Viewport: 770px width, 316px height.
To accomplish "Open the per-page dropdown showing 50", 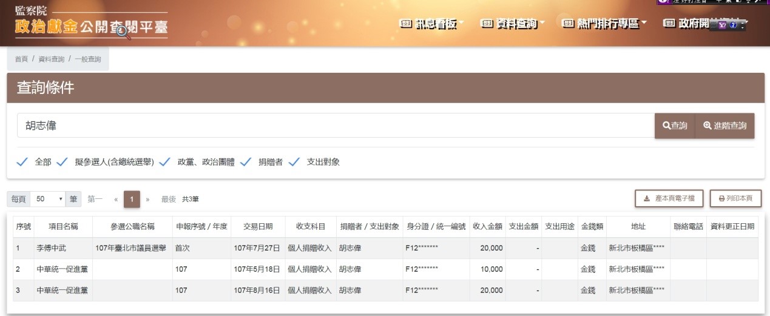I will pyautogui.click(x=48, y=199).
